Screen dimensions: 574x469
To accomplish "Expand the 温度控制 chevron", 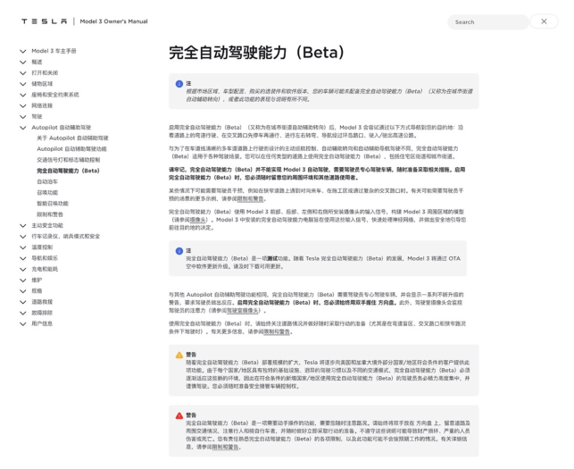I will 23,247.
